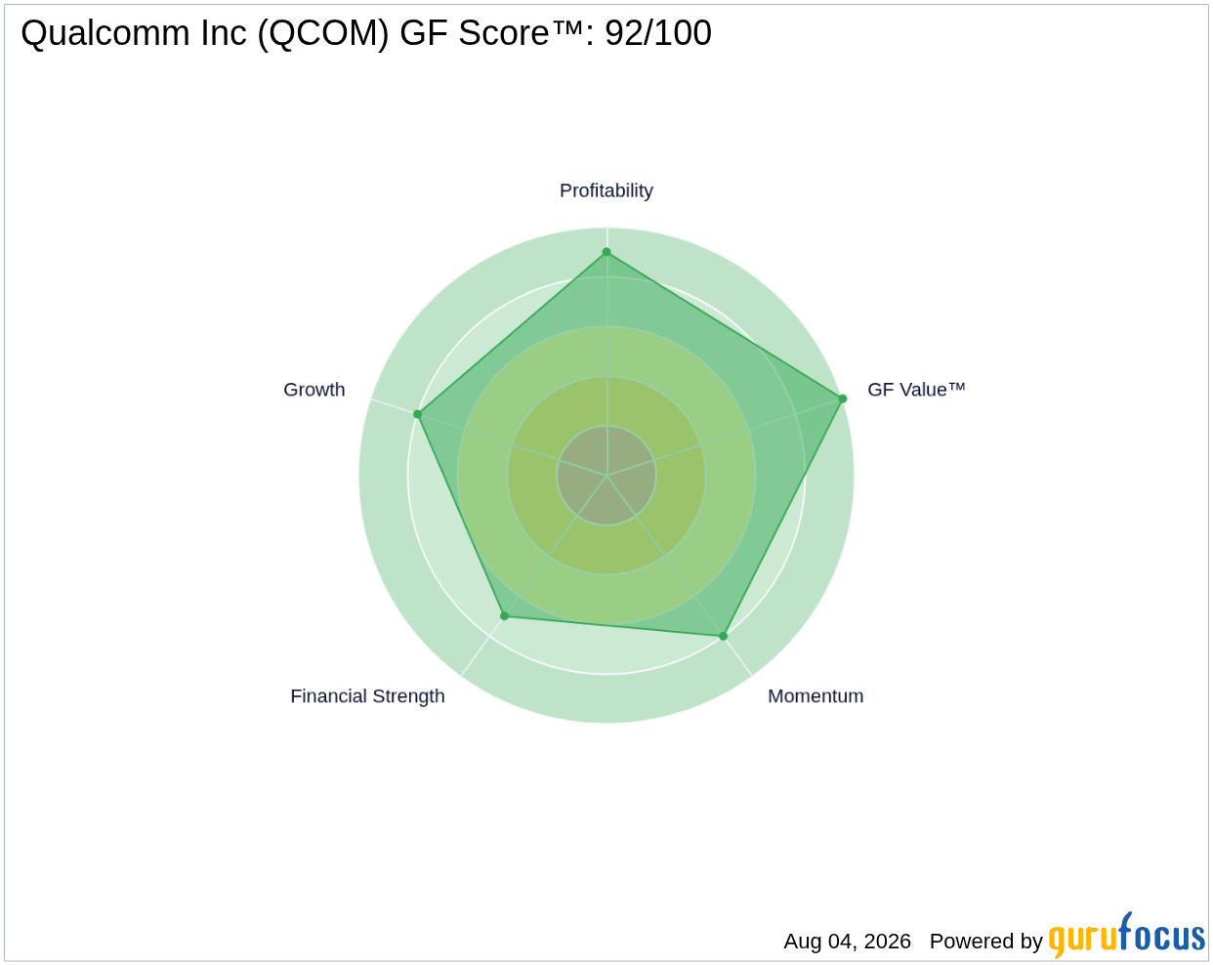Select the Growth axis label
The image size is (1213, 965).
pos(314,390)
